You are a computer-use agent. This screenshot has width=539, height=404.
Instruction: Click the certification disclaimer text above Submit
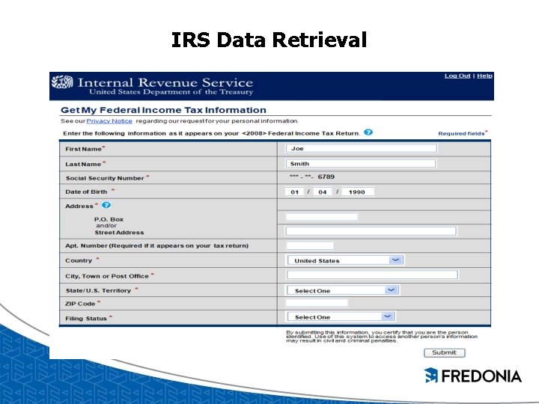pos(382,337)
